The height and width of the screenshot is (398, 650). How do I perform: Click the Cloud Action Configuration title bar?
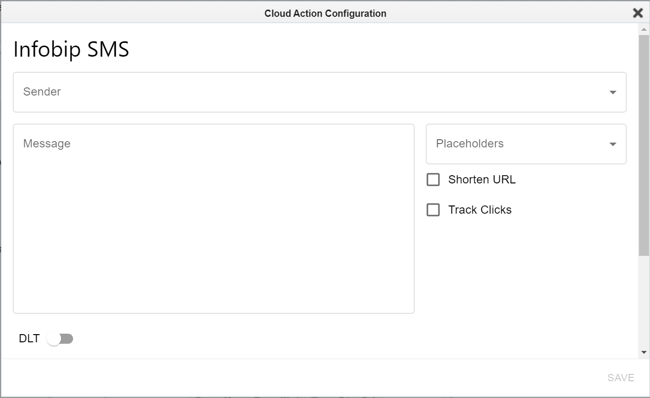[x=325, y=13]
